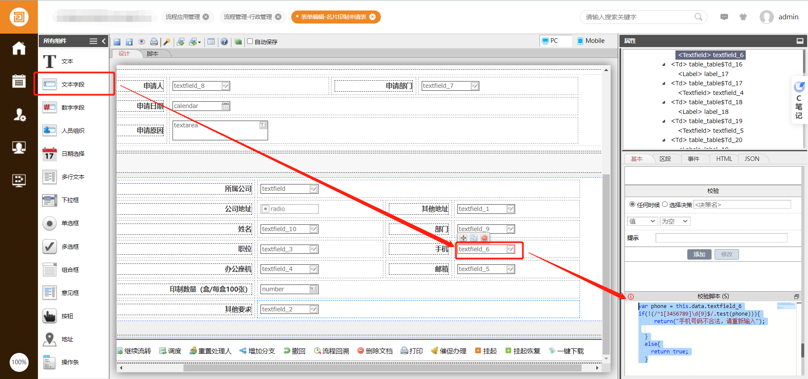Switch to the 设计 tab
This screenshot has width=808, height=379.
pyautogui.click(x=124, y=53)
